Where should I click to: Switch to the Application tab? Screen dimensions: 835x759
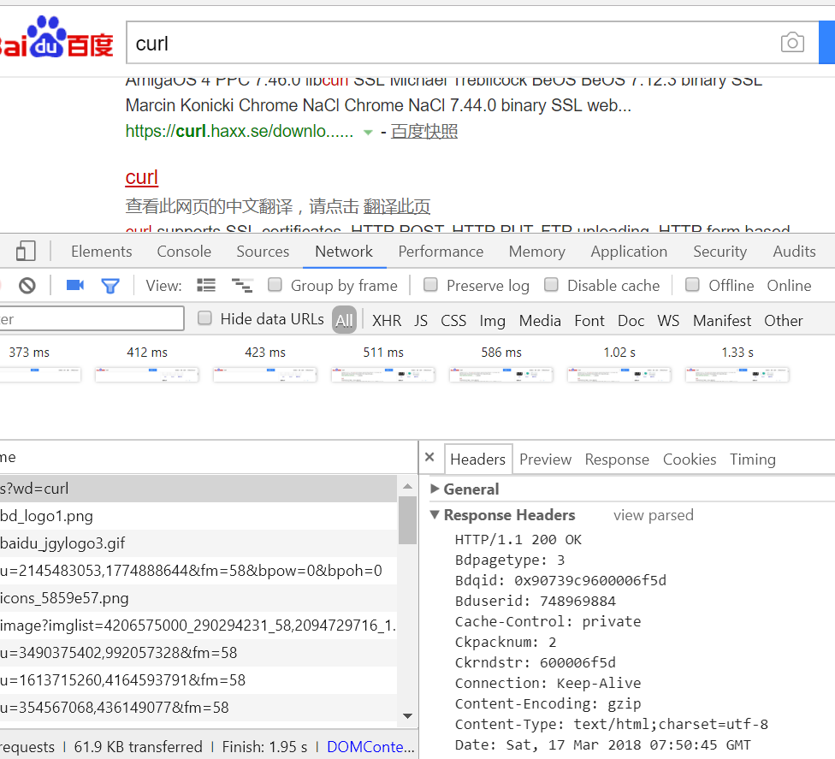pyautogui.click(x=629, y=252)
